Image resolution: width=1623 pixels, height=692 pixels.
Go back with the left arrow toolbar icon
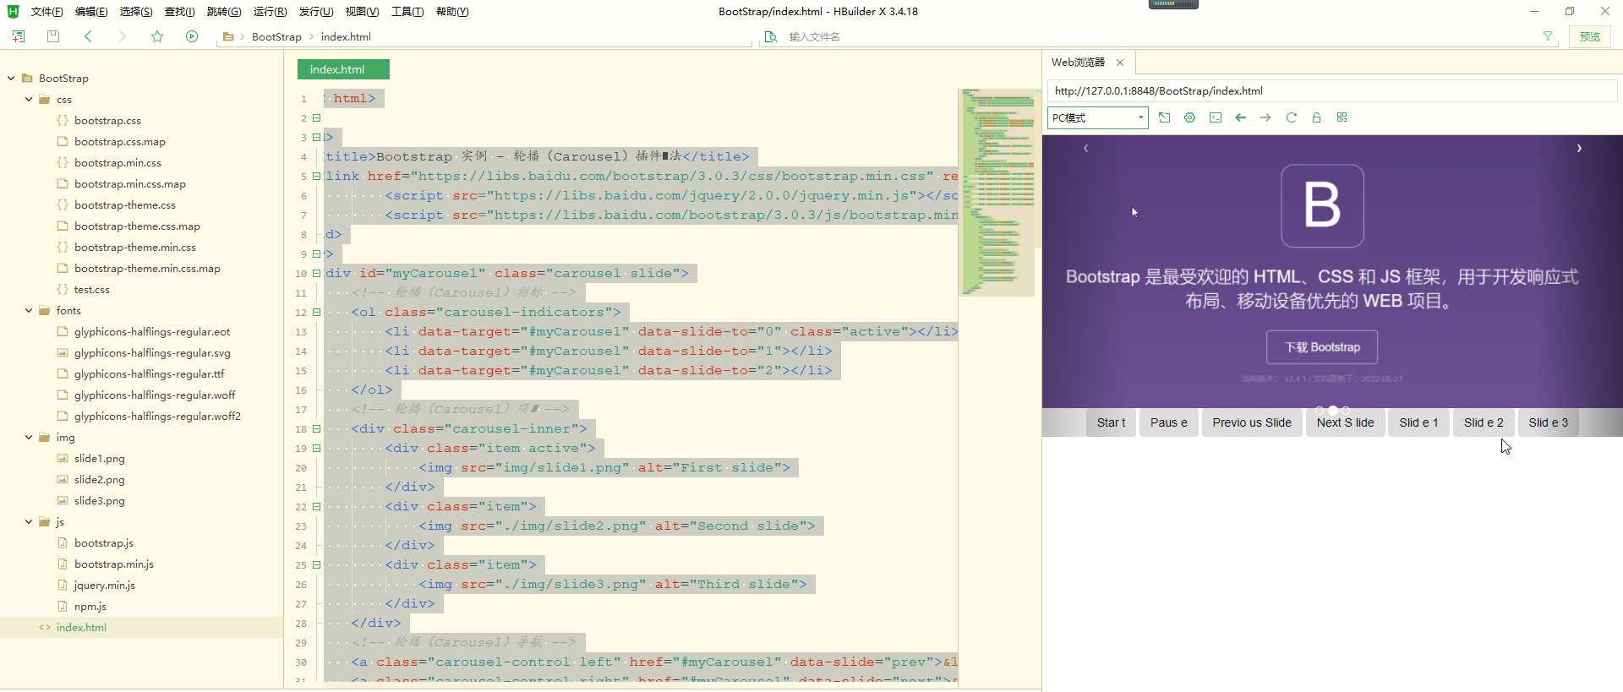point(88,36)
